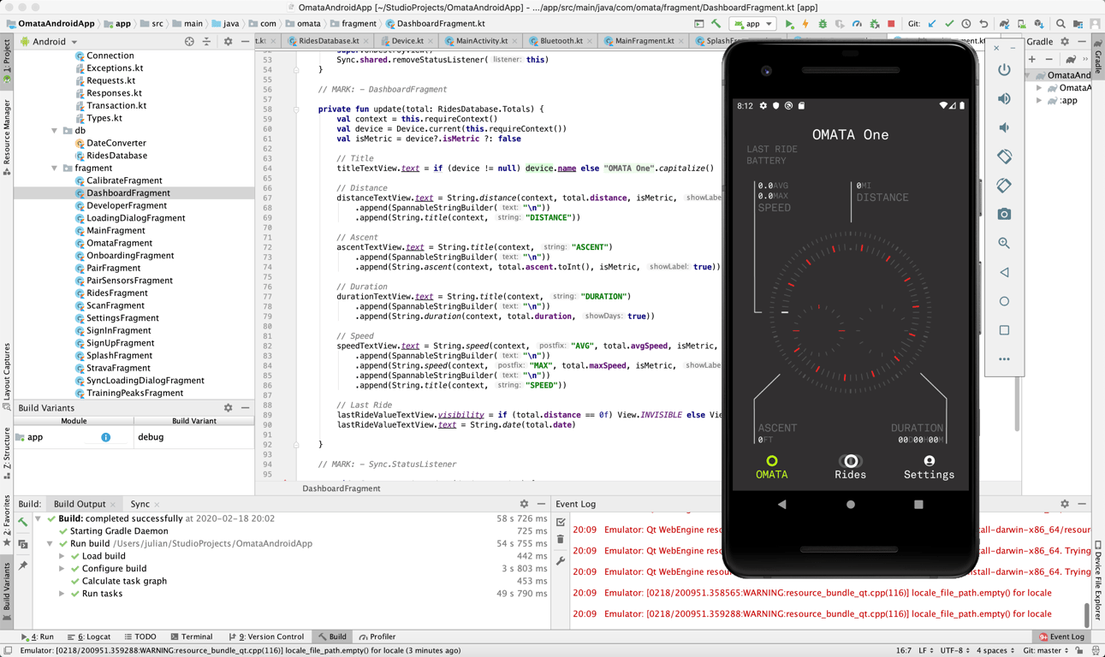Click the Event Log trash clear icon
This screenshot has height=657, width=1105.
tap(561, 540)
